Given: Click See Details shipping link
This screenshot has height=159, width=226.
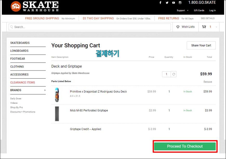Looking at the screenshot, I should (208, 18).
